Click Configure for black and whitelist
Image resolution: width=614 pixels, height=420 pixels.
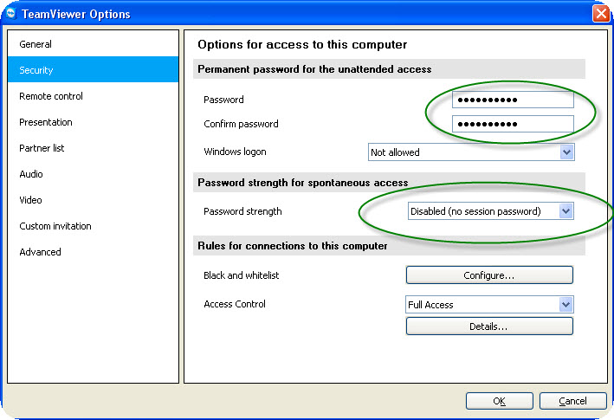click(x=489, y=275)
